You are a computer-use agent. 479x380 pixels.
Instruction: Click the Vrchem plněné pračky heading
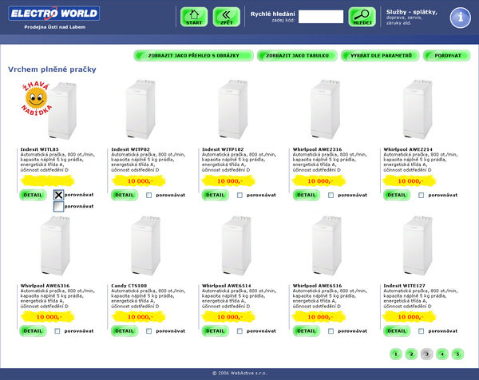coord(52,69)
